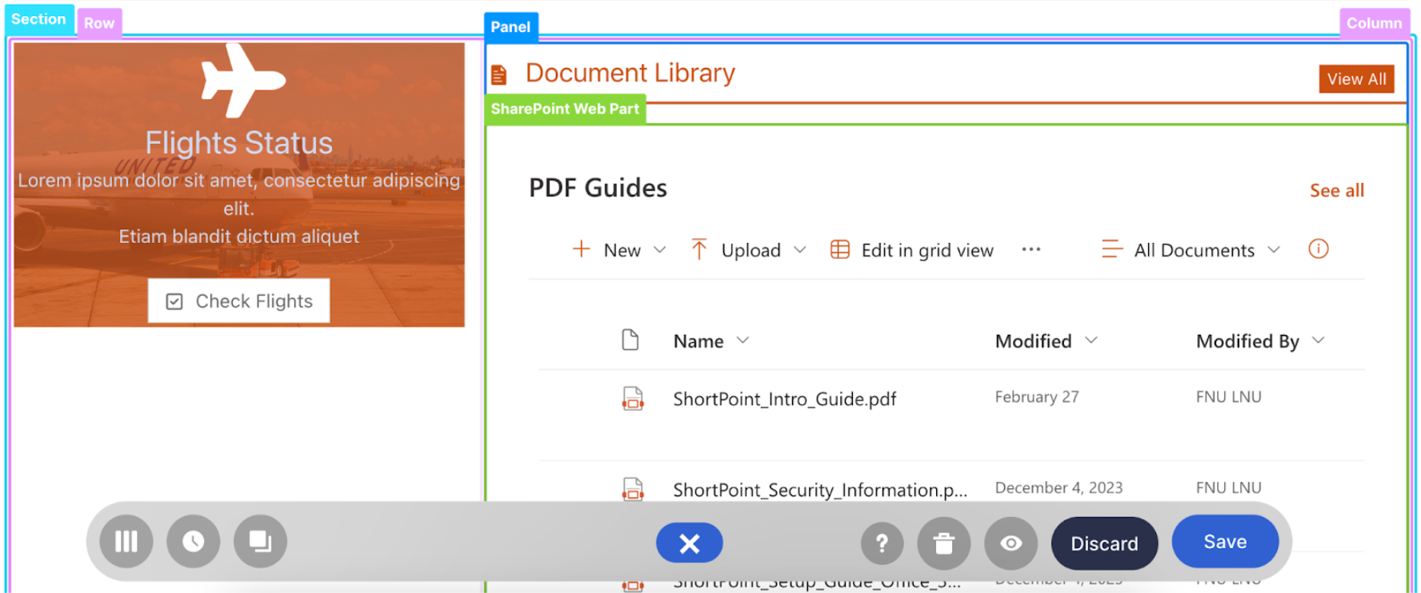Open the history clock icon in toolbar
This screenshot has height=593, width=1421.
pos(193,542)
